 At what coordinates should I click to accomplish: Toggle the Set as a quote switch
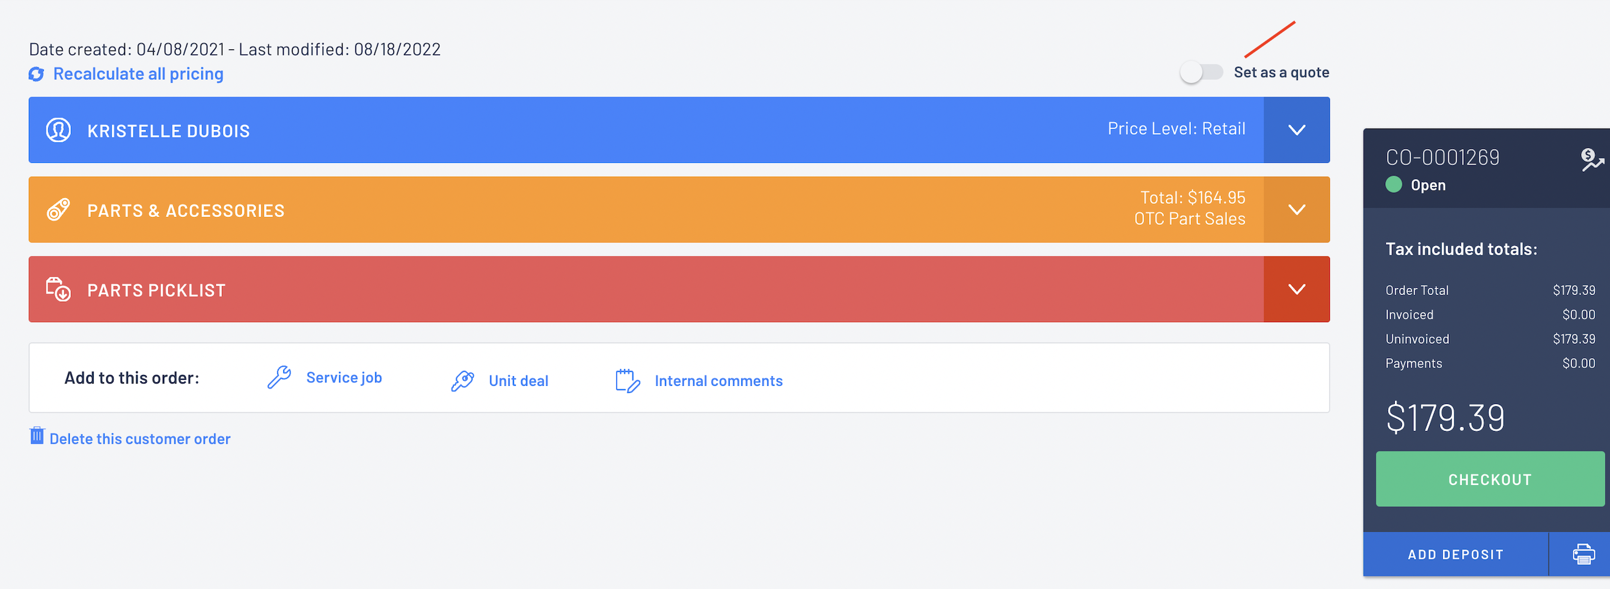click(x=1201, y=73)
